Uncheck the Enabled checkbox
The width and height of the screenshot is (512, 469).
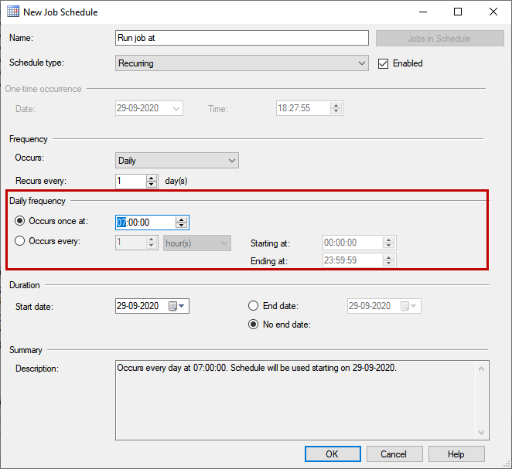(x=383, y=63)
